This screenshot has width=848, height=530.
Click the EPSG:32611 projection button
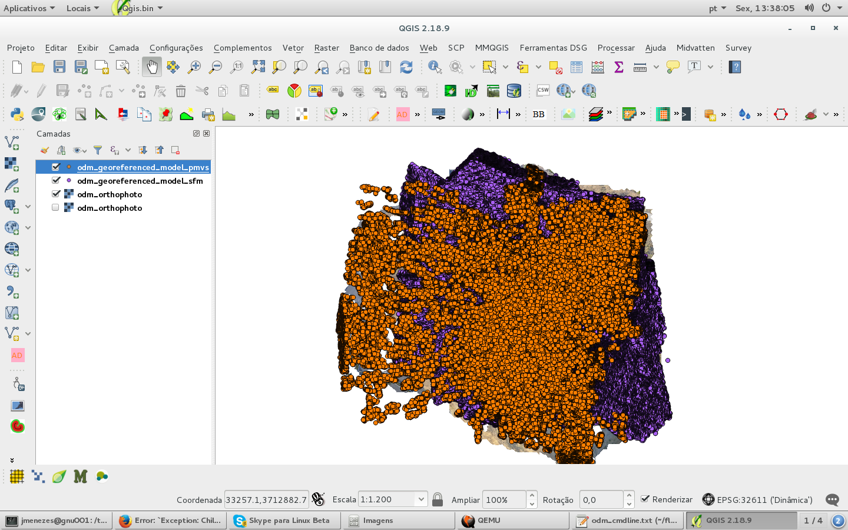707,500
